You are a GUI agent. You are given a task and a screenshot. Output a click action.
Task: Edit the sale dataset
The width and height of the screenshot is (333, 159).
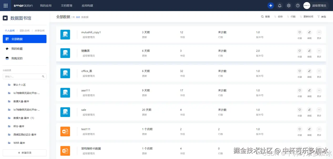point(309,110)
